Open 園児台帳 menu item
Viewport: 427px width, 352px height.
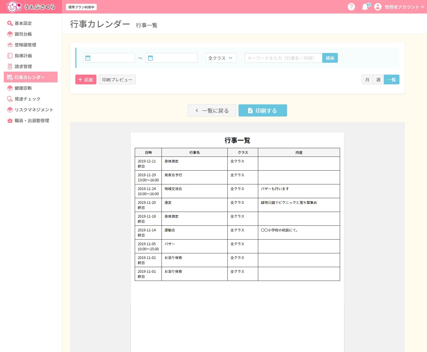click(31, 34)
